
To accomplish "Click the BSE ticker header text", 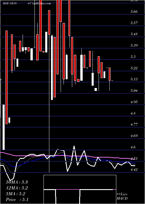I will point(27,3).
